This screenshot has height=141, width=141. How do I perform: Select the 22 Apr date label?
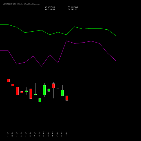pos(12,134)
